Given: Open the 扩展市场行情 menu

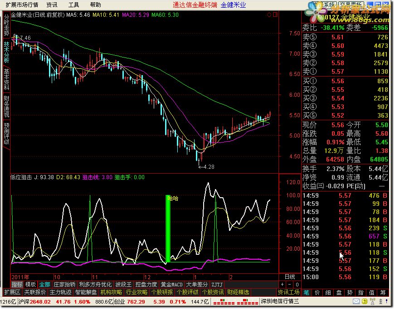Looking at the screenshot, I should pyautogui.click(x=22, y=5).
